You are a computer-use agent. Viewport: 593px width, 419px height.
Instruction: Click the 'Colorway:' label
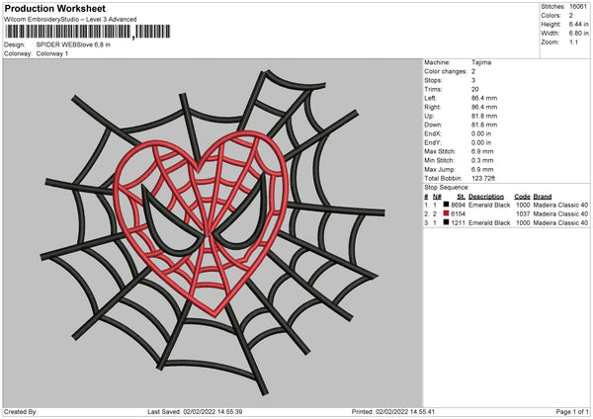[18, 53]
